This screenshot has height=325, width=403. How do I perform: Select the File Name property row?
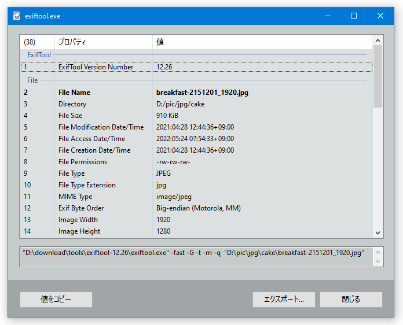tap(196, 93)
